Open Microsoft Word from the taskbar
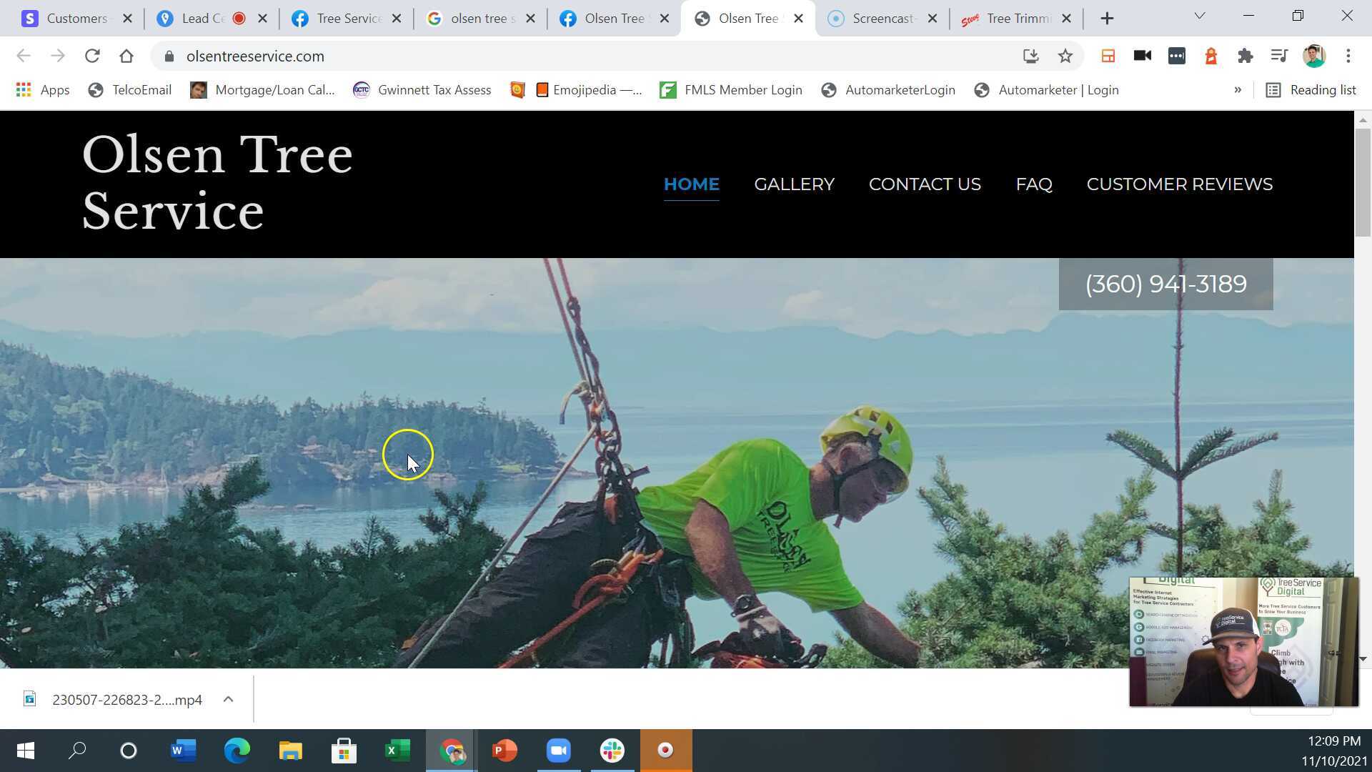 point(183,751)
